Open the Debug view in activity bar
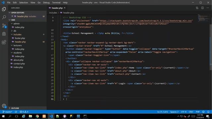This screenshot has width=212, height=119. pyautogui.click(x=4, y=34)
